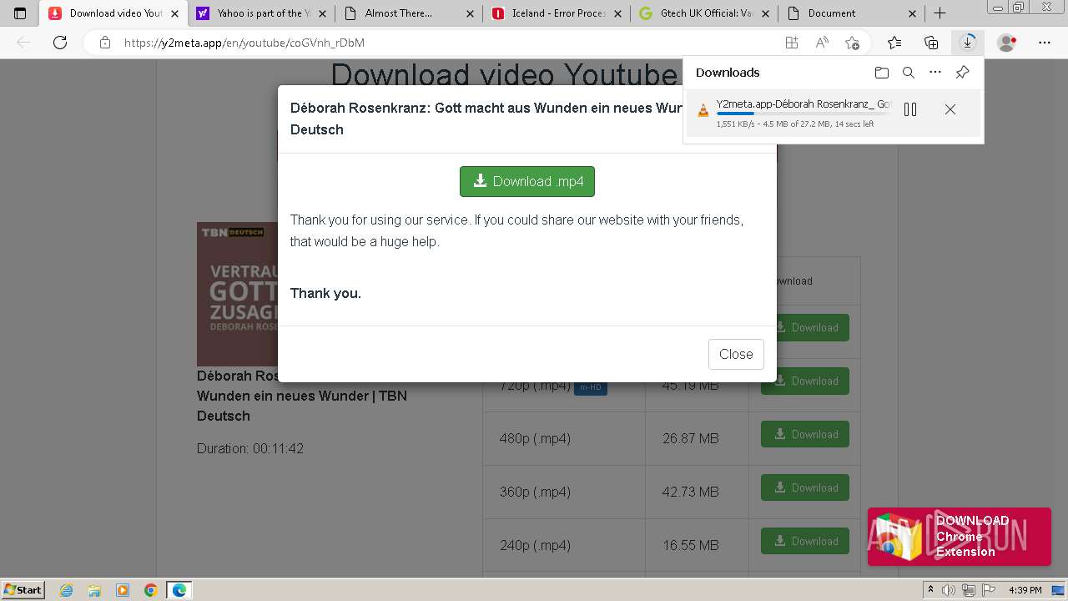The width and height of the screenshot is (1068, 601).
Task: Close the Yahoo tab
Action: tap(323, 13)
